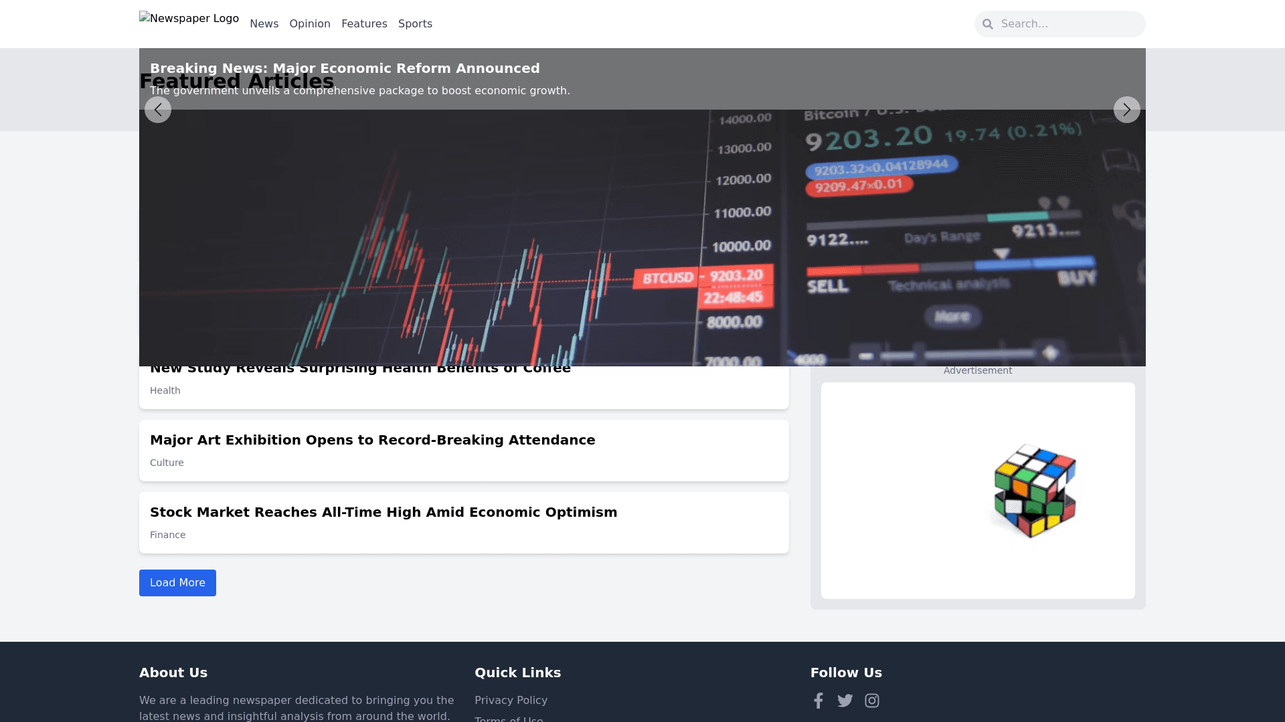The width and height of the screenshot is (1285, 722).
Task: Go to previous carousel slide
Action: (158, 110)
